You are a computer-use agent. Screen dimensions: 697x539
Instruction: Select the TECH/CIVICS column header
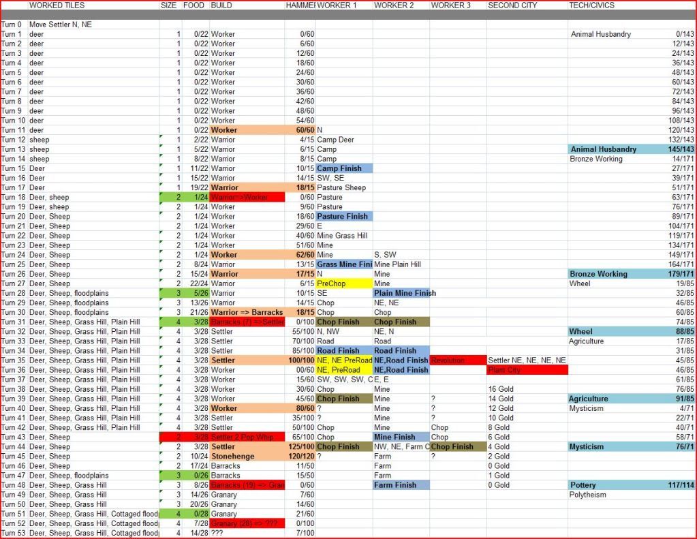click(x=591, y=5)
